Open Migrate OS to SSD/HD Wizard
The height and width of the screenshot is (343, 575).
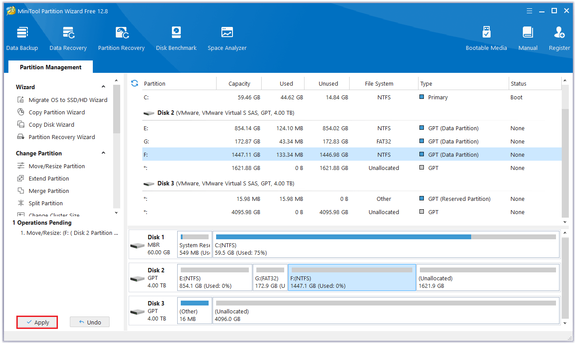tap(68, 100)
